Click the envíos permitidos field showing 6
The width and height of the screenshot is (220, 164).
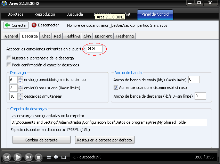click(x=14, y=80)
